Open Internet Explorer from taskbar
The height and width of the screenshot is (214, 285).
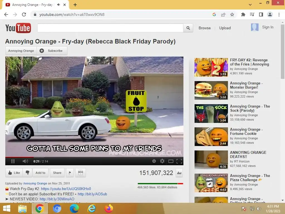click(92, 208)
